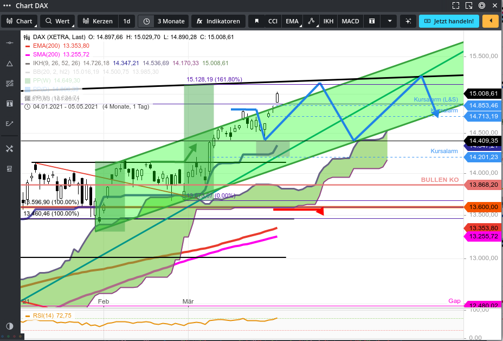This screenshot has width=503, height=341.
Task: Click the Jetzt handeln! button
Action: tap(449, 21)
